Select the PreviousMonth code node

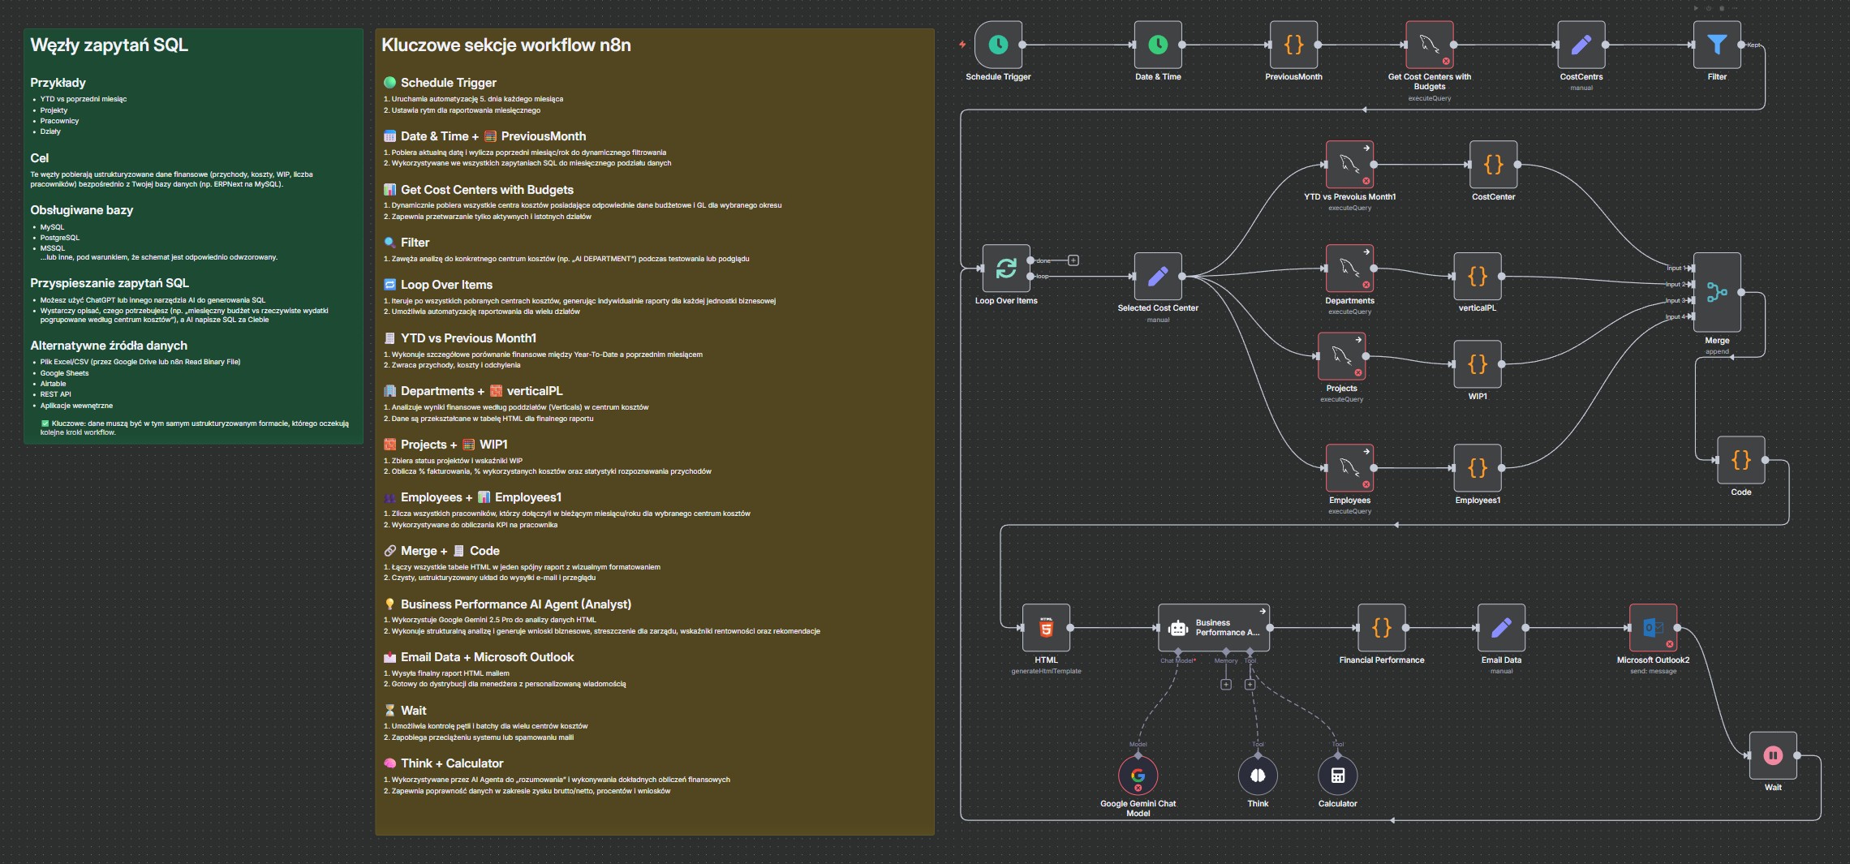1293,45
